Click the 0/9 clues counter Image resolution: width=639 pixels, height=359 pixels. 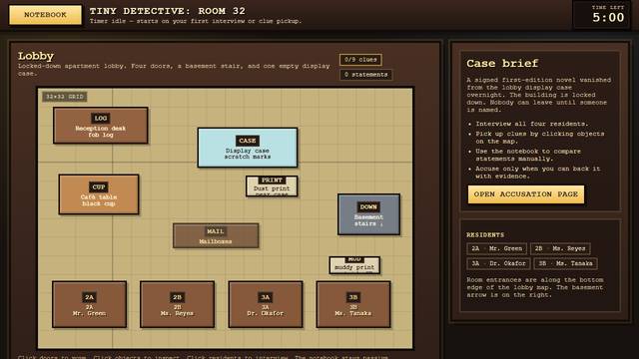(x=360, y=60)
